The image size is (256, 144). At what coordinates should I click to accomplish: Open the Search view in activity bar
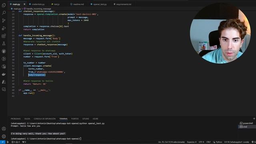click(4, 13)
